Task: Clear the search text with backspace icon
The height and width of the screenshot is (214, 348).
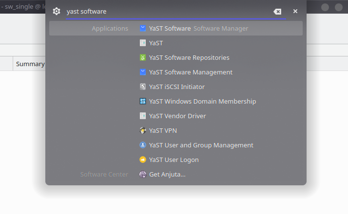Action: (277, 12)
